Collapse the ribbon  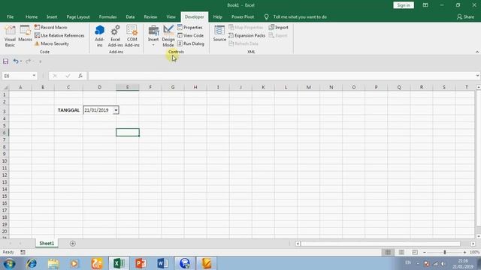pyautogui.click(x=477, y=52)
